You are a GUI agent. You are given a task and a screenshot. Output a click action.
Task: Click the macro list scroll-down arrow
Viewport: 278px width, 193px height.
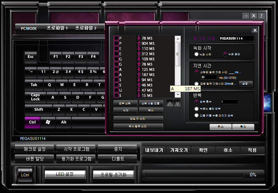pyautogui.click(x=178, y=95)
